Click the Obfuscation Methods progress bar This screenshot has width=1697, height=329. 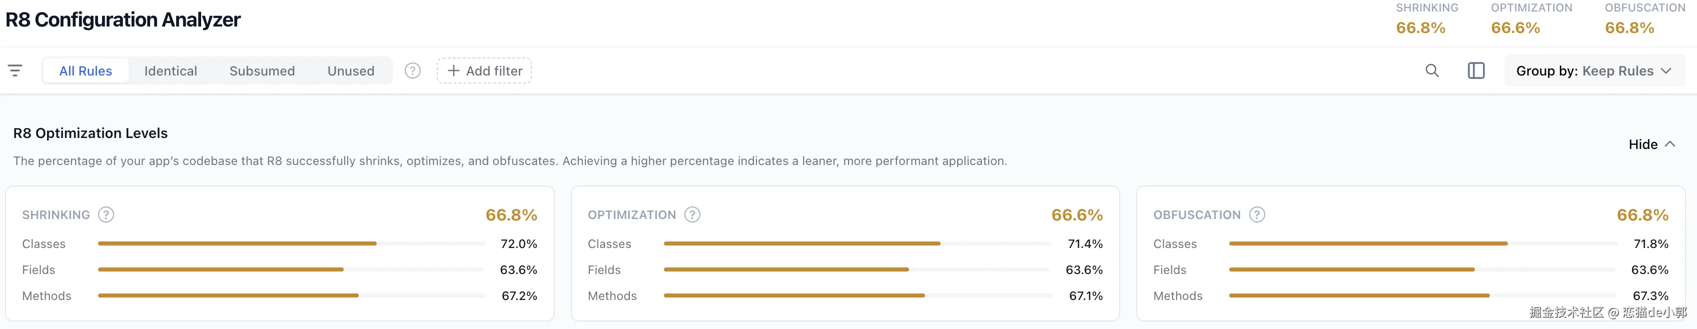[1423, 295]
